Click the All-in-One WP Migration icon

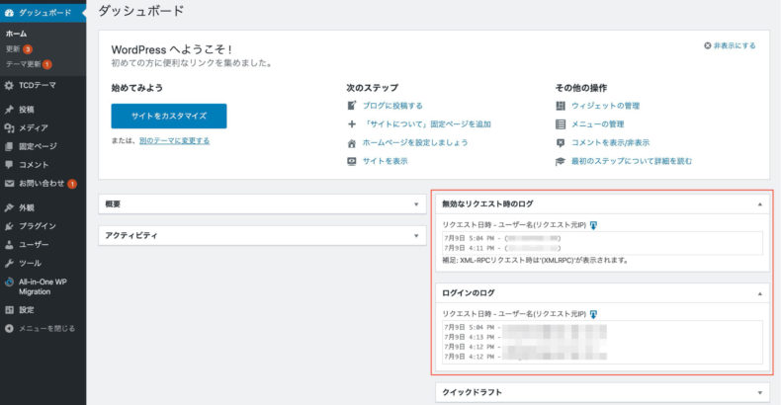pyautogui.click(x=9, y=282)
